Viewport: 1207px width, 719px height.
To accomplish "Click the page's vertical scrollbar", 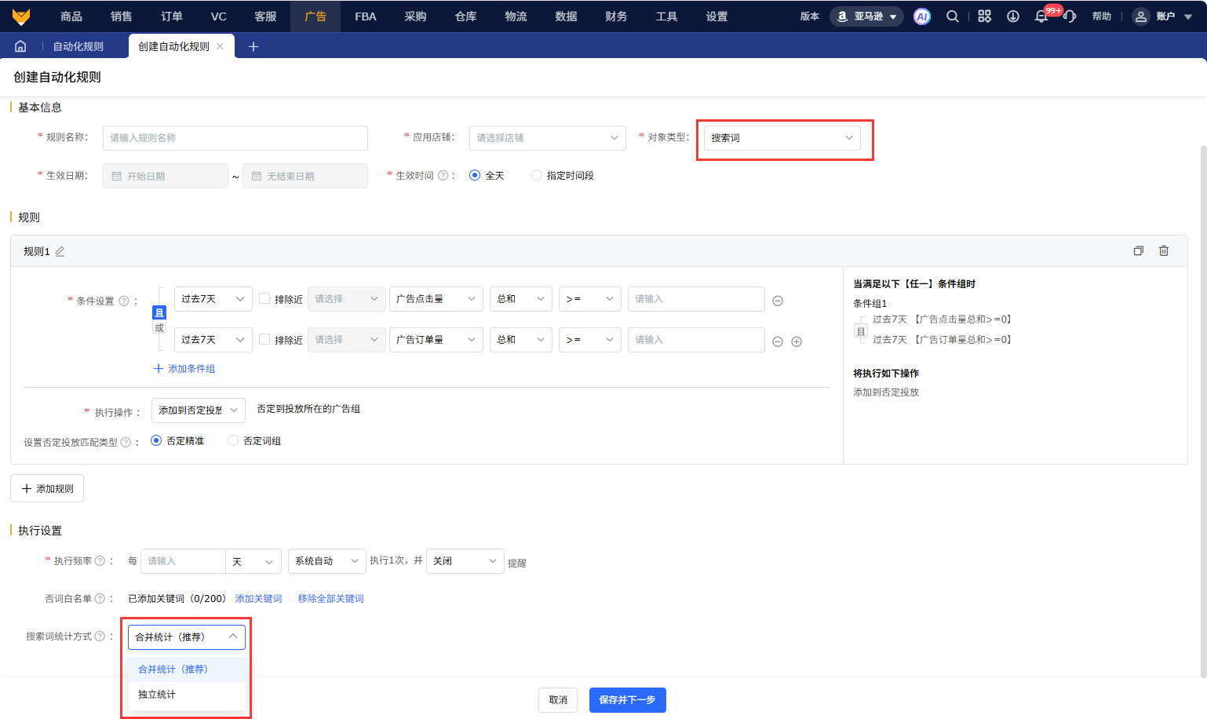I will point(1203,392).
